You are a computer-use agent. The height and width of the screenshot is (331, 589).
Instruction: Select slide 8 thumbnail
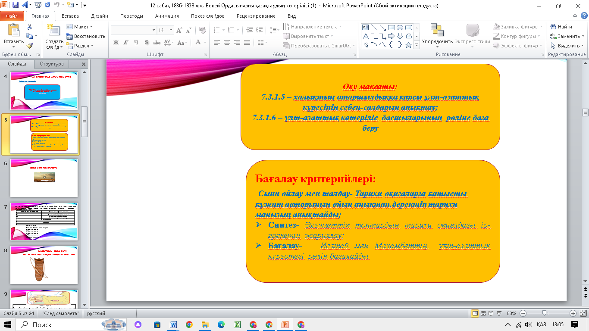pyautogui.click(x=44, y=265)
